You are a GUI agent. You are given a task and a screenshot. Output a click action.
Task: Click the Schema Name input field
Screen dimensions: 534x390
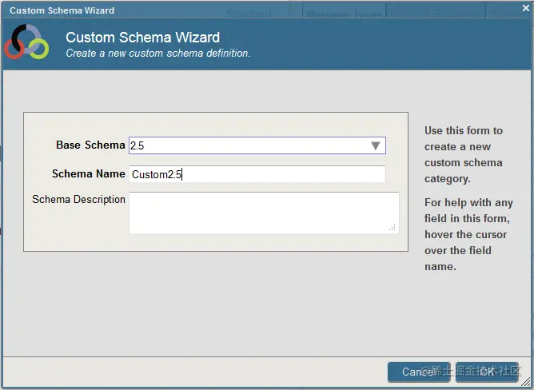pyautogui.click(x=257, y=174)
